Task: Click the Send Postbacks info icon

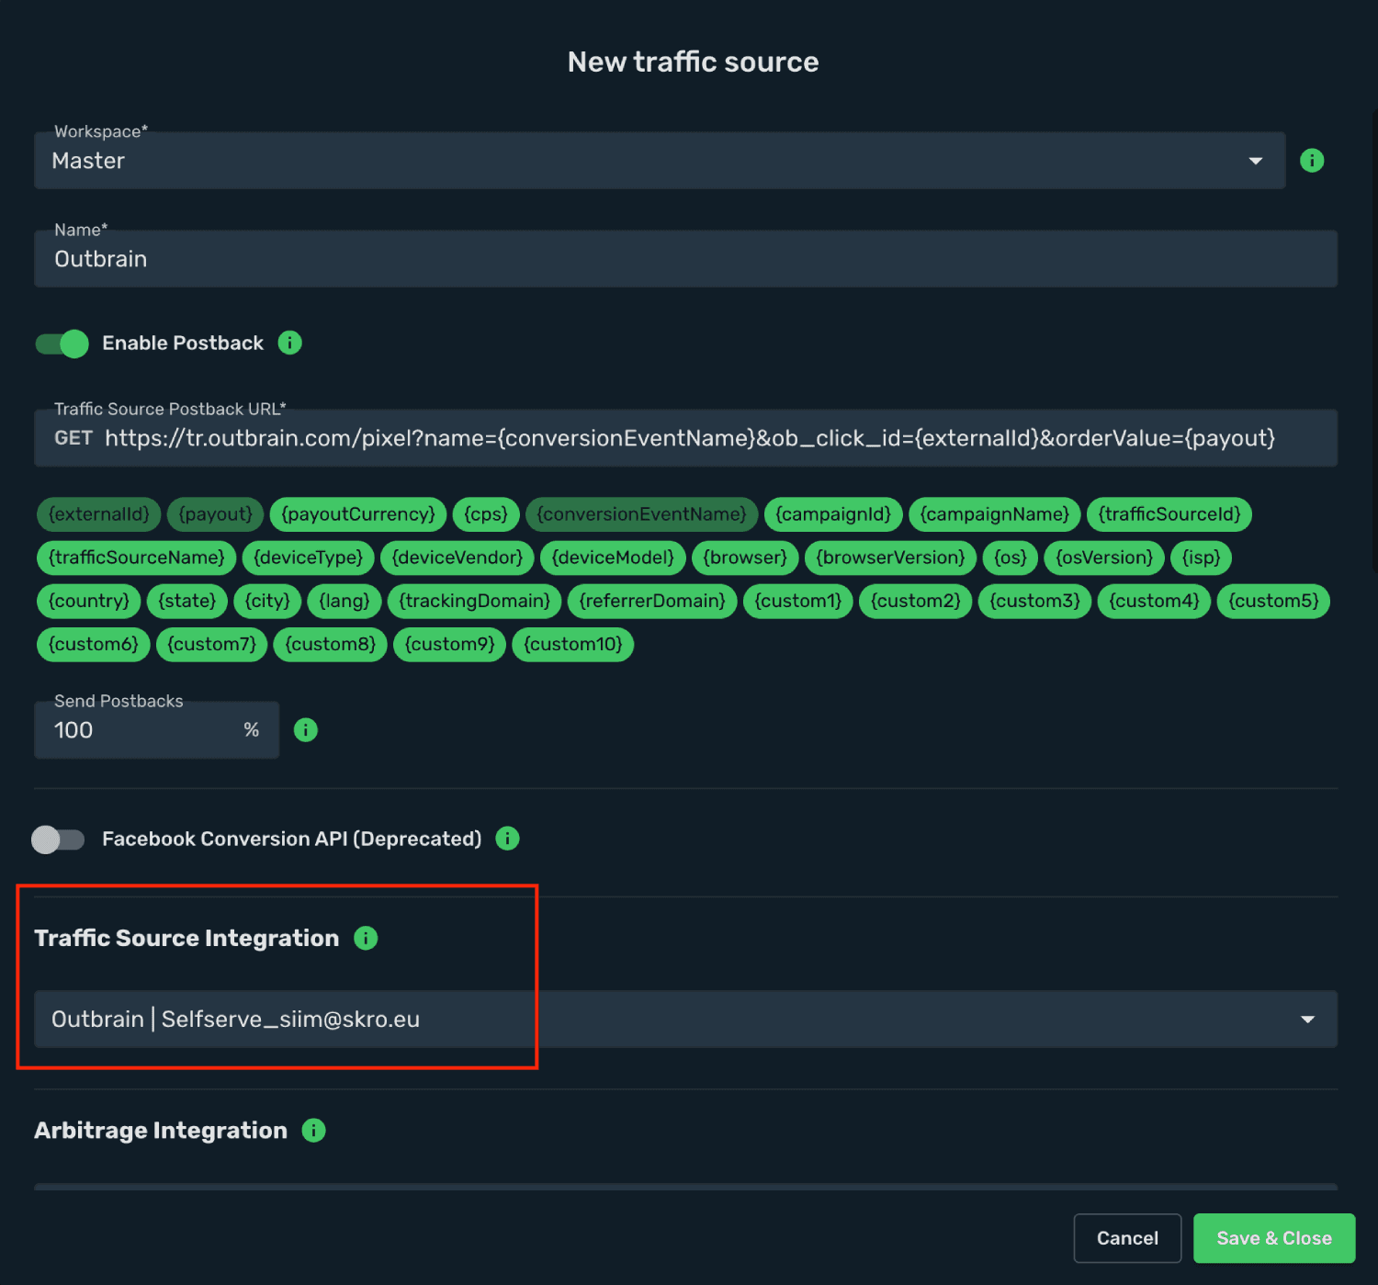Action: click(x=306, y=730)
